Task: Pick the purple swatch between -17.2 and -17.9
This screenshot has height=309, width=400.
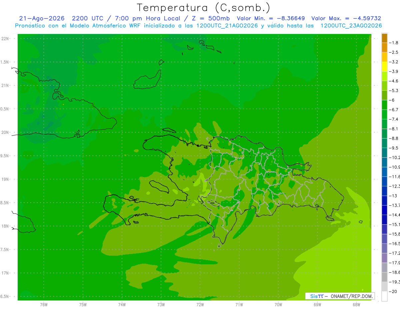Action: 384,258
